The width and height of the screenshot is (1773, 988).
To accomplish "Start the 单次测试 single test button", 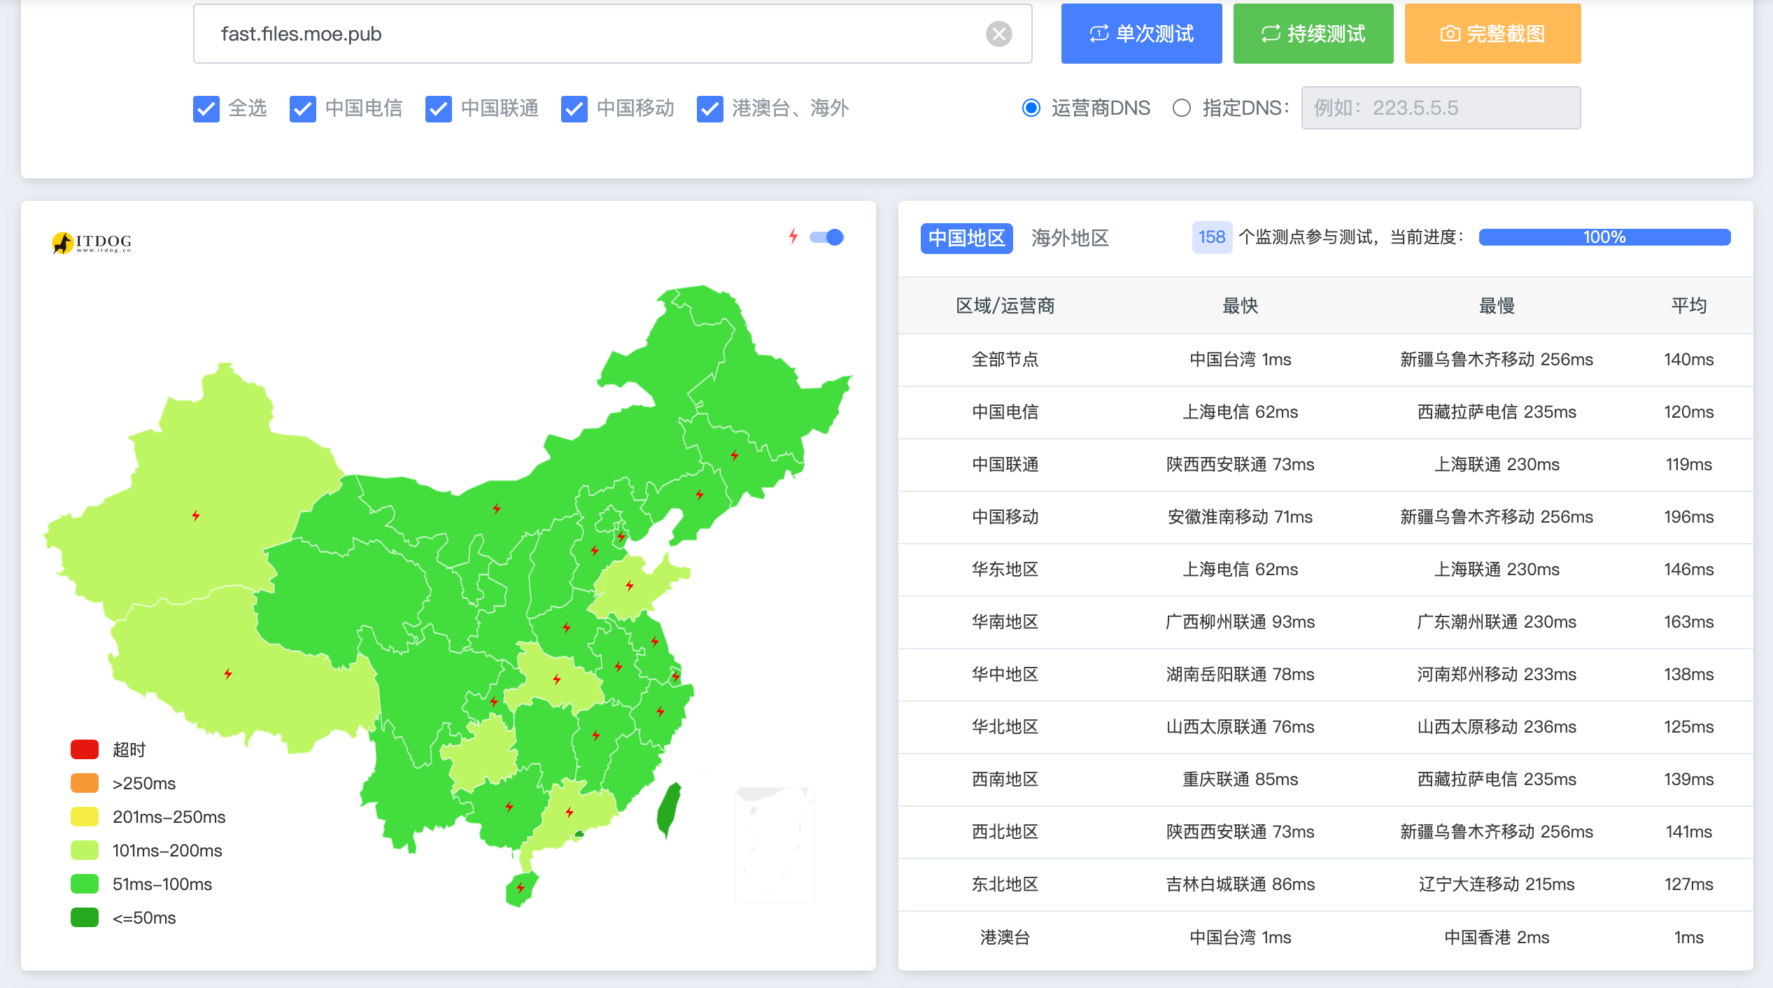I will (1141, 34).
